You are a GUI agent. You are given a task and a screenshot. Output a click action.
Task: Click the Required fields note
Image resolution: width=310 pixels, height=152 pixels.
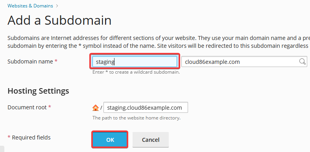click(x=29, y=137)
